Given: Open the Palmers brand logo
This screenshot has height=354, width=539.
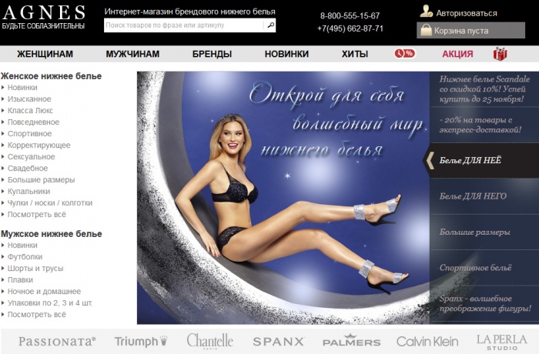Looking at the screenshot, I should click(x=351, y=341).
